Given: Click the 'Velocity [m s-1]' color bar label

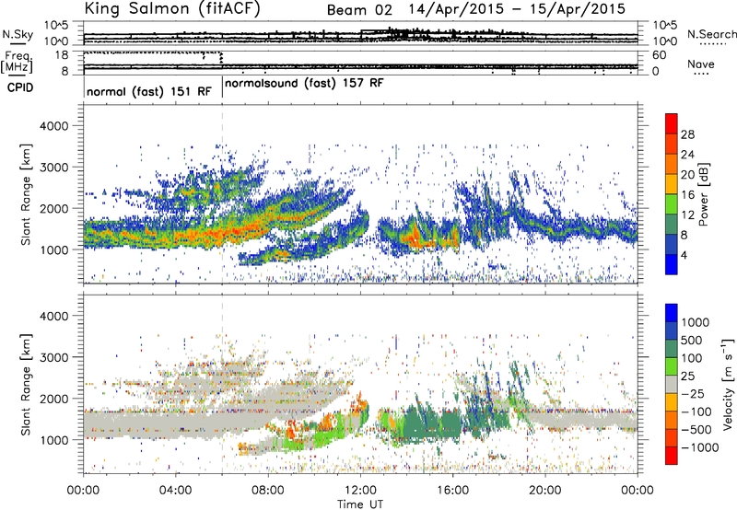Looking at the screenshot, I should 728,384.
